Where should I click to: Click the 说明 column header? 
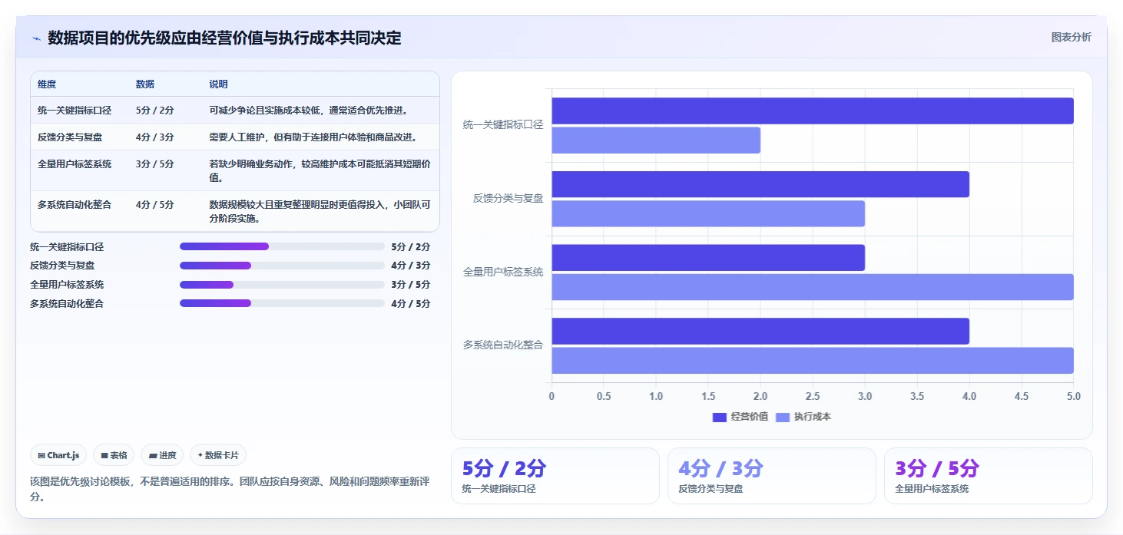tap(219, 84)
